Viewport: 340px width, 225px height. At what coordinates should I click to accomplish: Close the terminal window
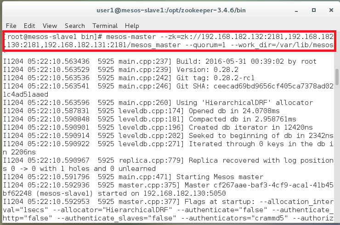(331, 10)
